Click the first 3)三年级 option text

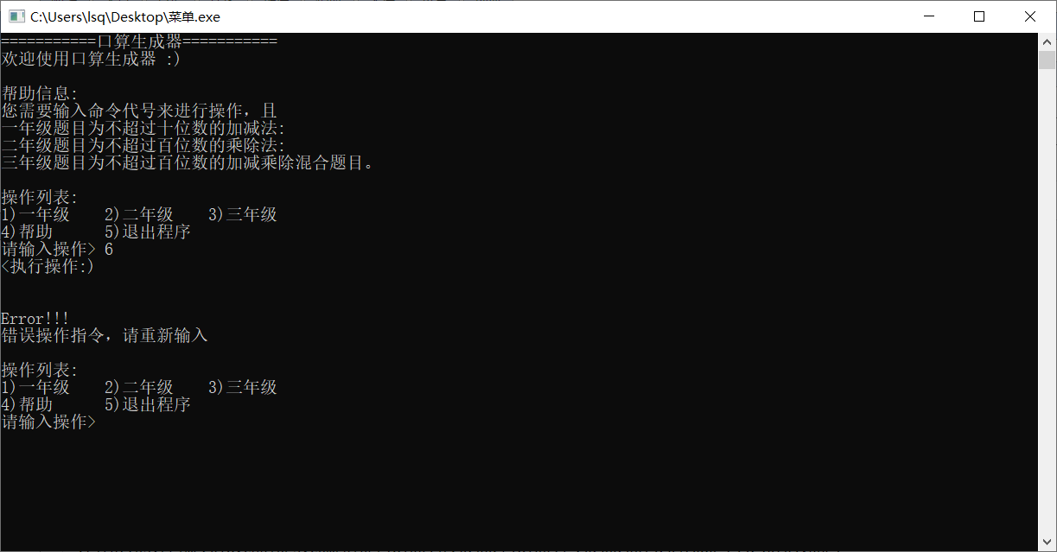pyautogui.click(x=243, y=215)
